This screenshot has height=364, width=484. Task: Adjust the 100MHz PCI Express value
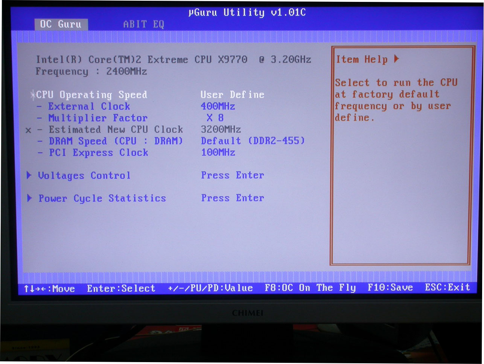coord(218,152)
